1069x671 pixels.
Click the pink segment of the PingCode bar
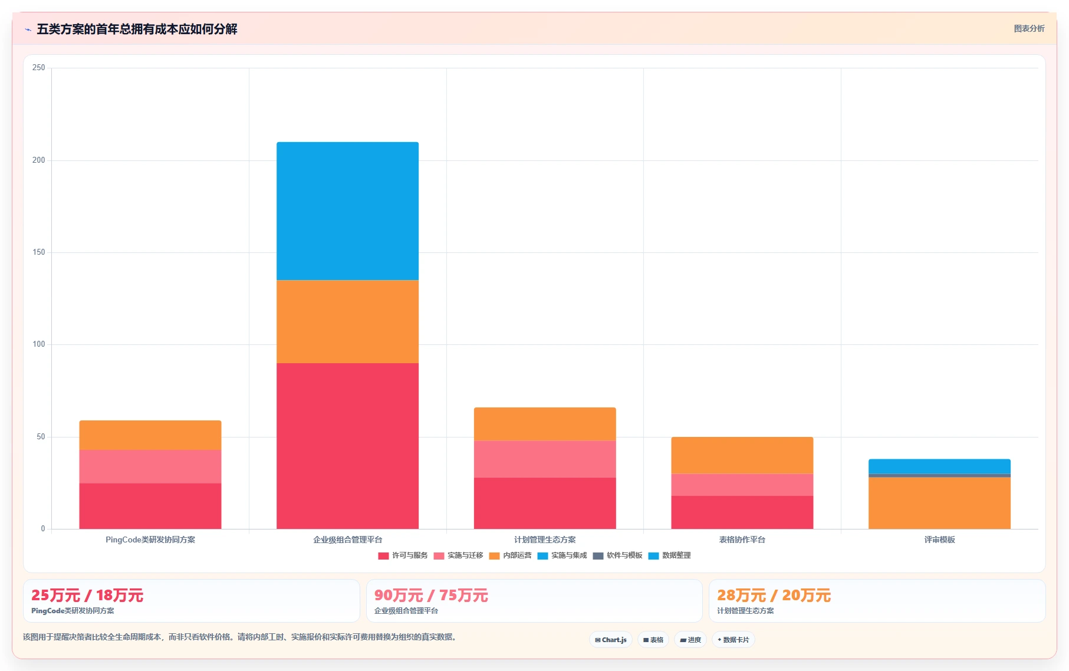click(150, 466)
